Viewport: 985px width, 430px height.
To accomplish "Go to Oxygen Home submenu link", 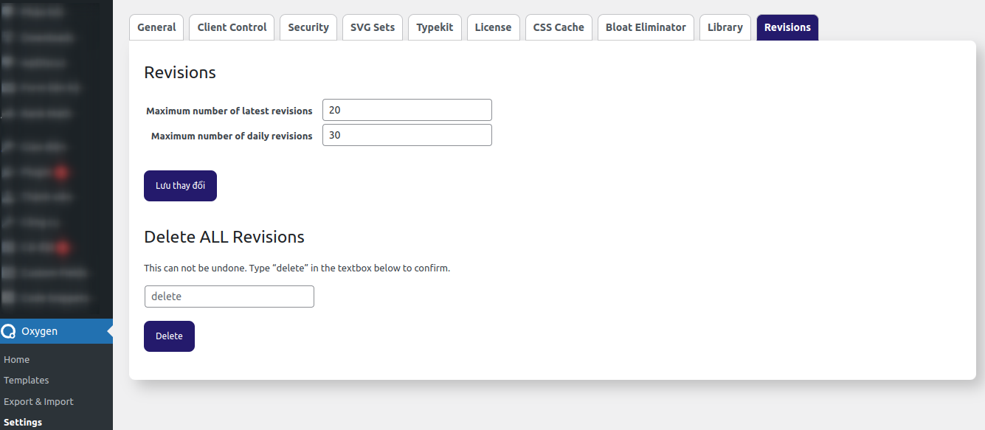I will [17, 359].
